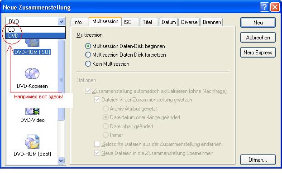
Task: Click the DVD-ROM (ISO) label
Action: [33, 52]
